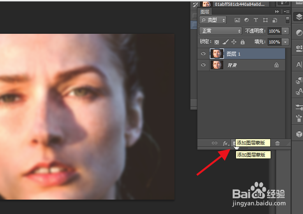Delete layer with the trash icon
Viewport: 303px width, 214px height.
[278, 143]
